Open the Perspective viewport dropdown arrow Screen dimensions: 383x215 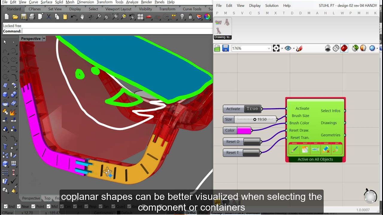pos(44,39)
